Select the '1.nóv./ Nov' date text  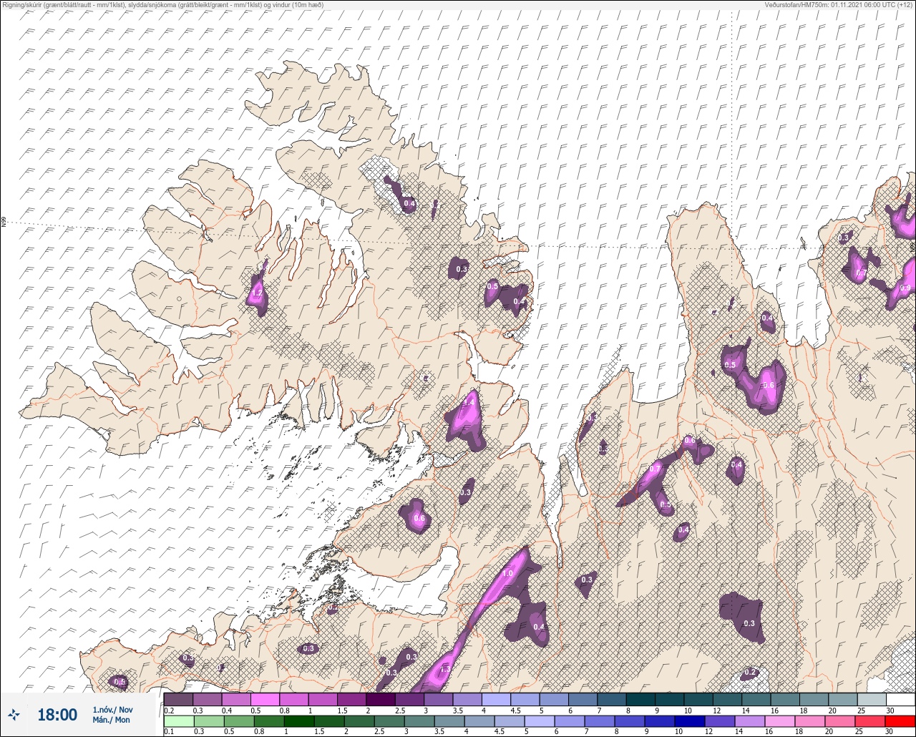point(112,709)
